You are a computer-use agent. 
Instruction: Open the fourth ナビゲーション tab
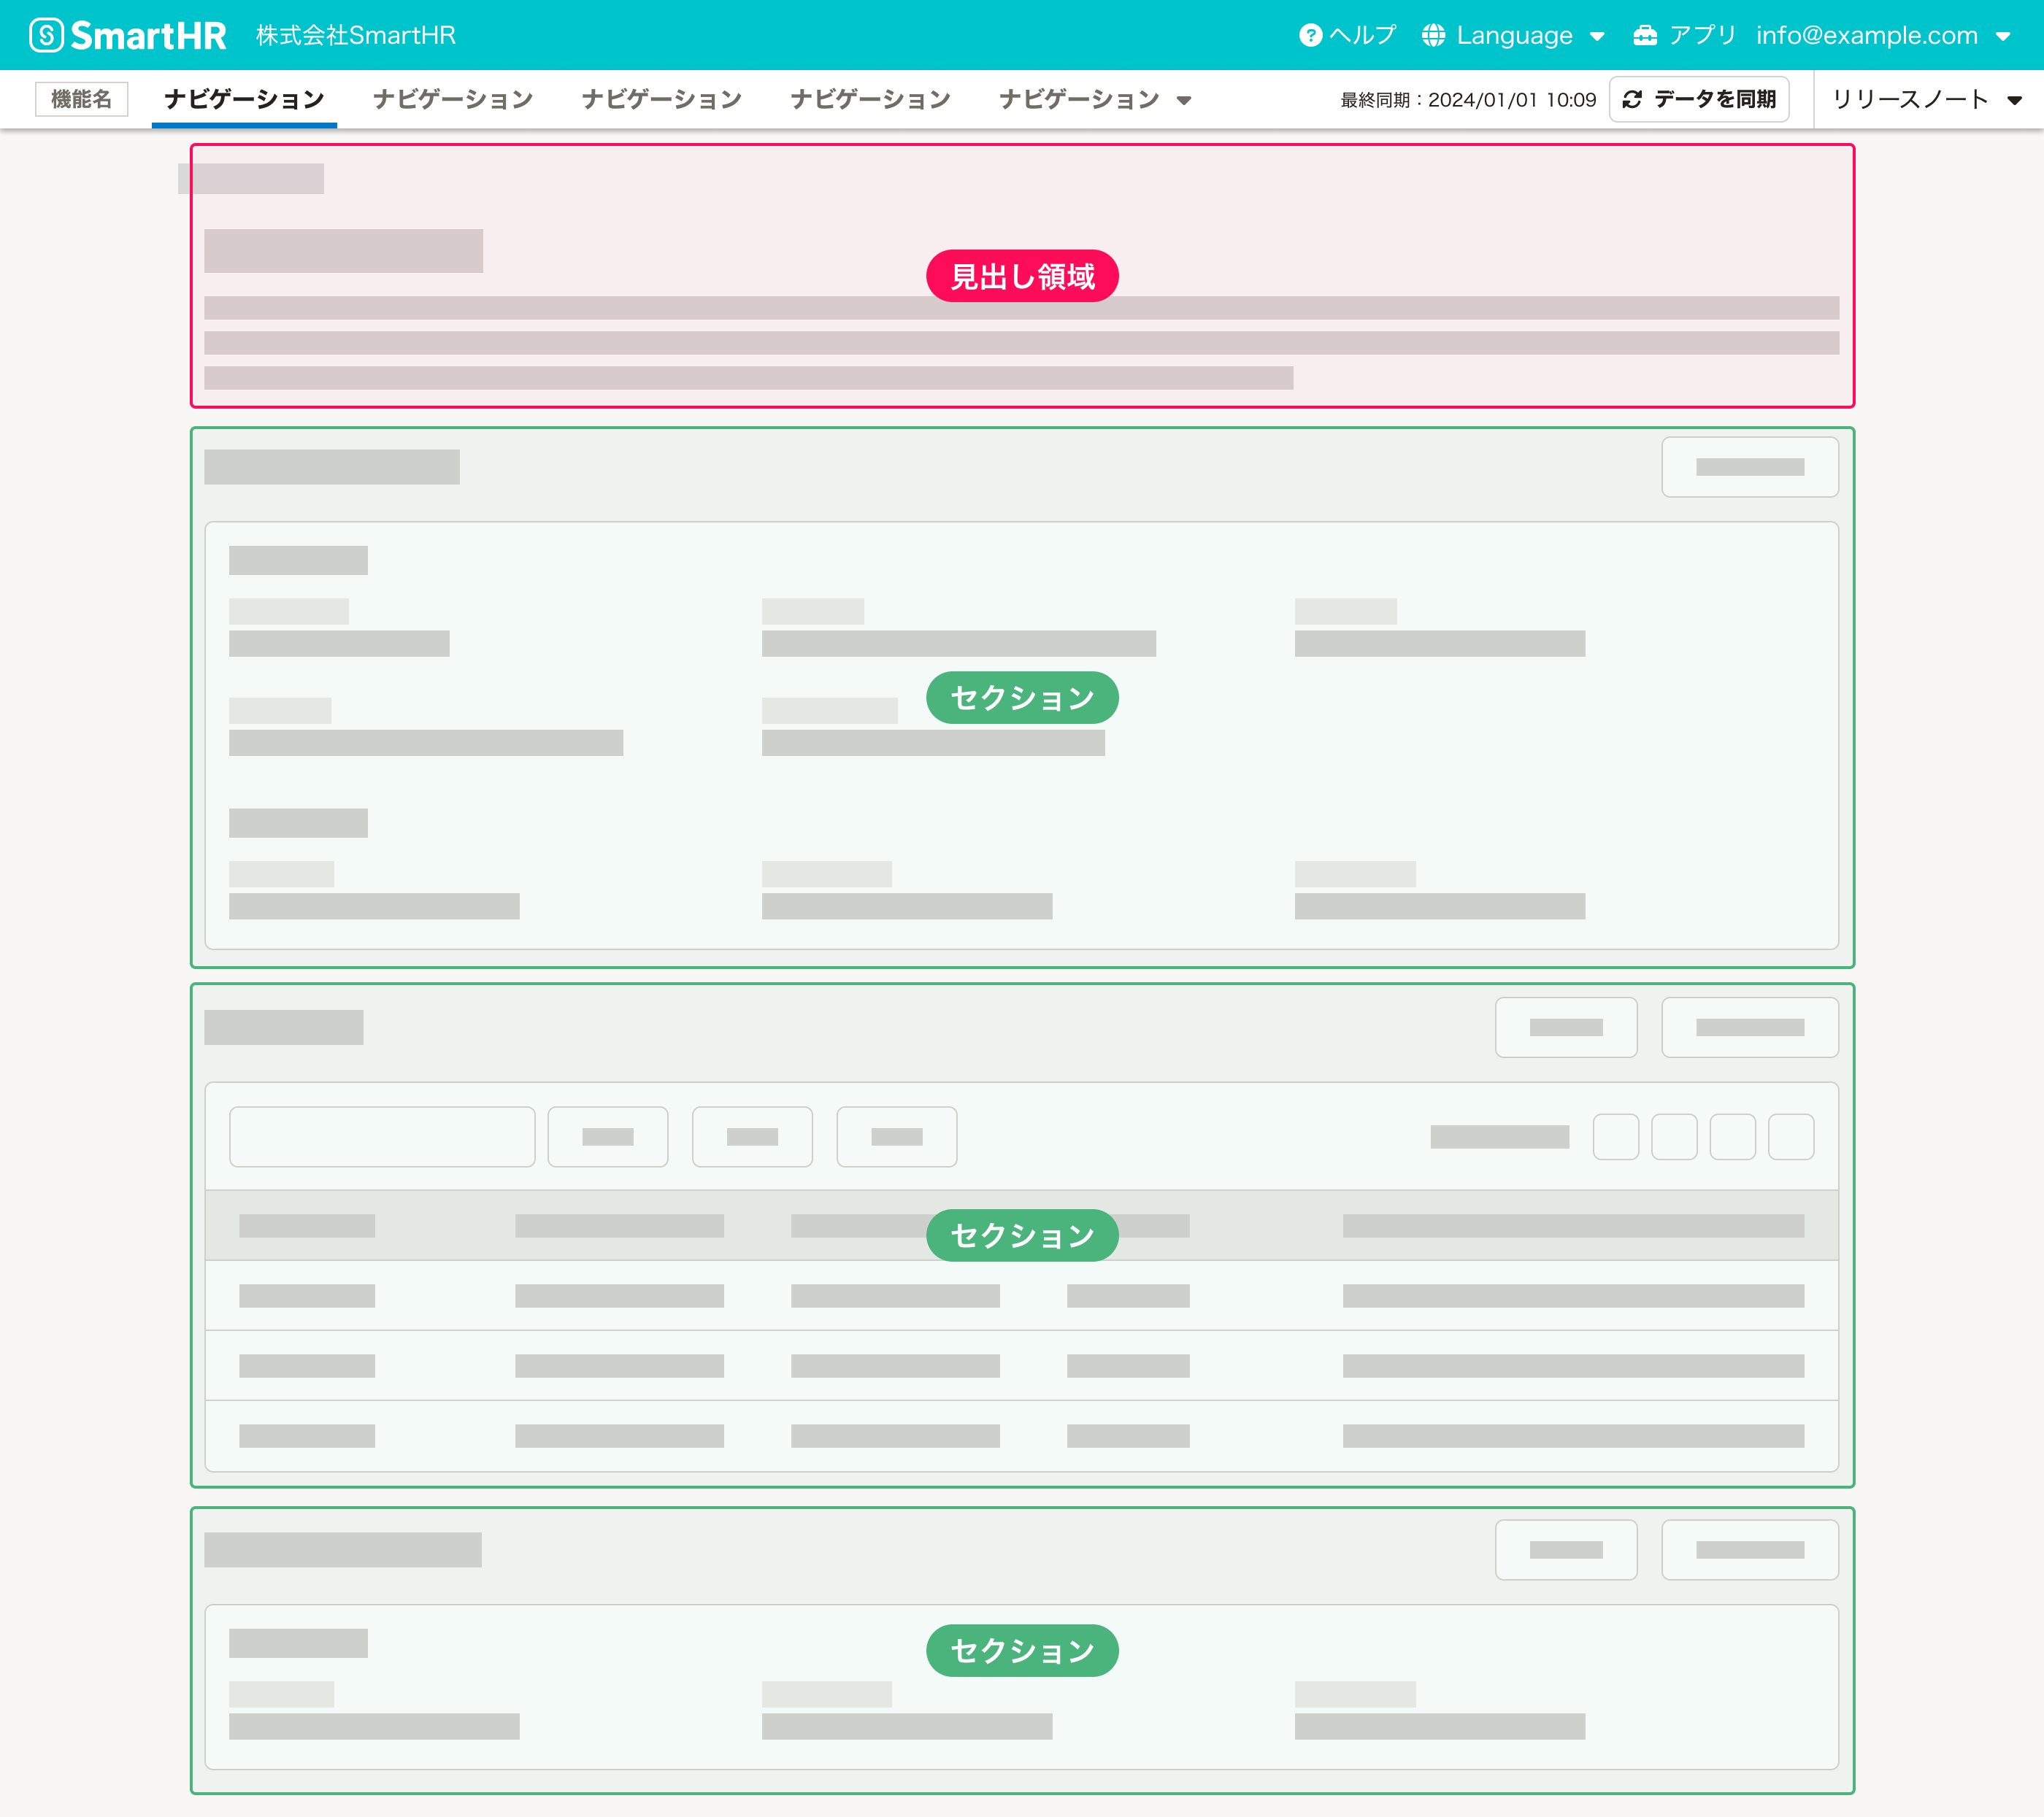[x=870, y=99]
